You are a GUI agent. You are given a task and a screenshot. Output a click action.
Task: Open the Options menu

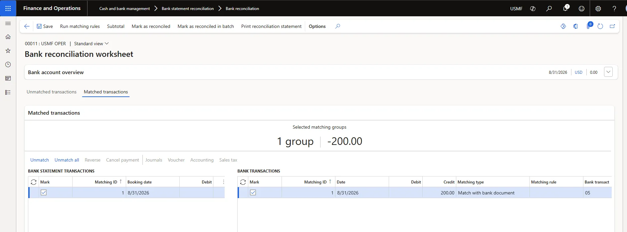coord(317,26)
